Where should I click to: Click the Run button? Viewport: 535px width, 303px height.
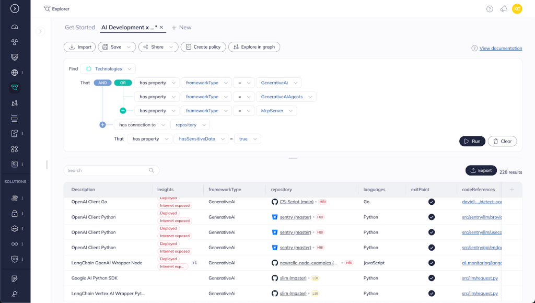(x=472, y=141)
